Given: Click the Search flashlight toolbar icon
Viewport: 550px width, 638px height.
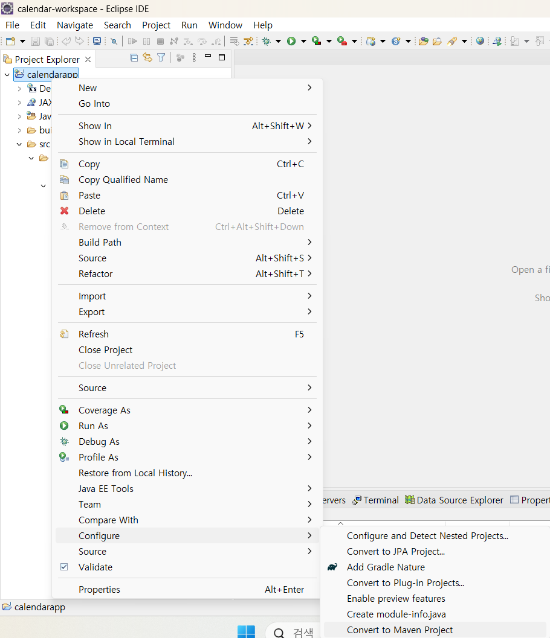Looking at the screenshot, I should [452, 41].
